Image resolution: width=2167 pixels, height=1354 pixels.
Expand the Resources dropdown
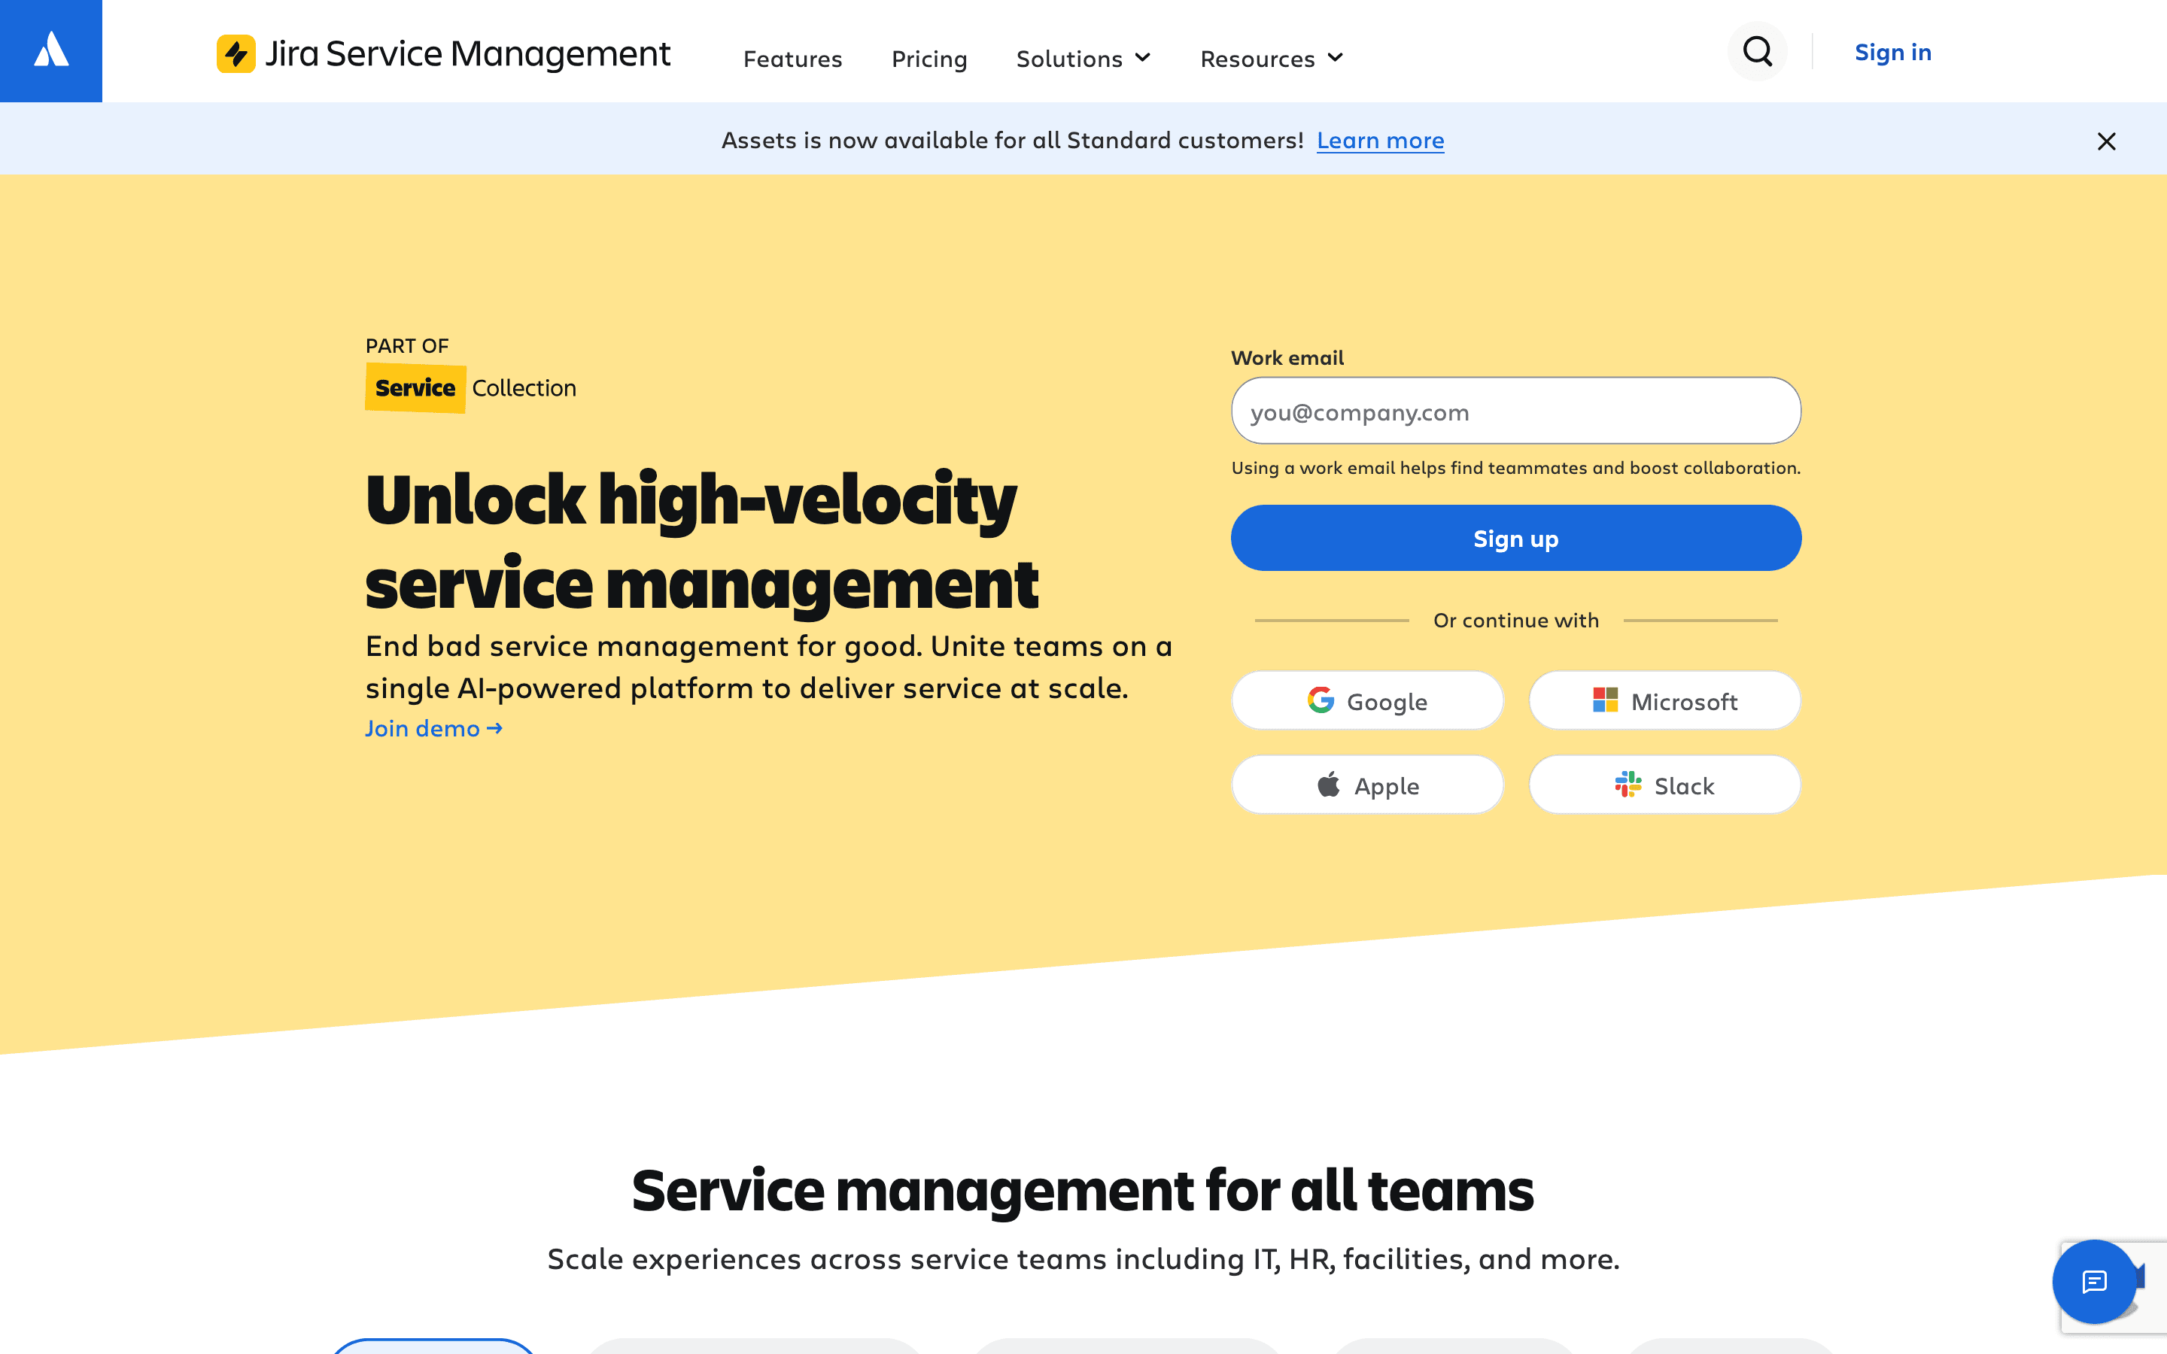click(x=1272, y=59)
